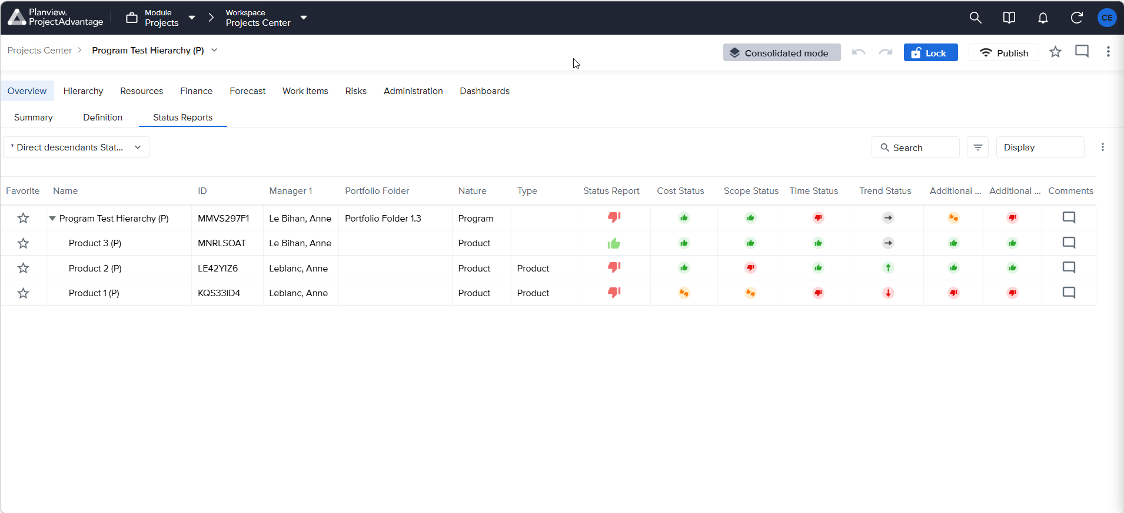Click the Lock button
Screen dimensions: 1124x513
(930, 53)
